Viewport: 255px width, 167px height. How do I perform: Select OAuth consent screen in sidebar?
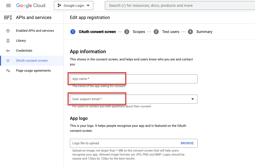click(x=32, y=61)
